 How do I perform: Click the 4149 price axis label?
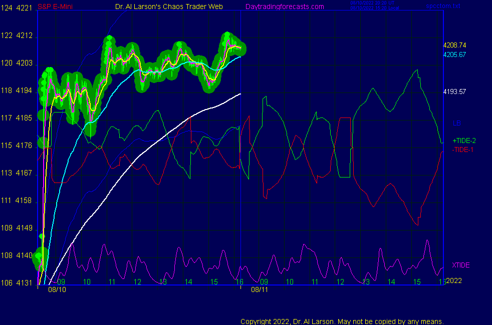coord(24,228)
